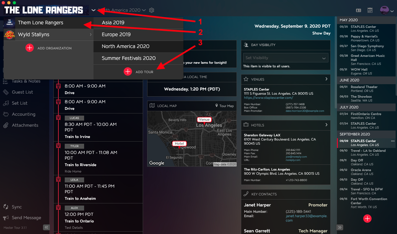
Task: Expand the Venues panel arrow
Action: [x=326, y=79]
